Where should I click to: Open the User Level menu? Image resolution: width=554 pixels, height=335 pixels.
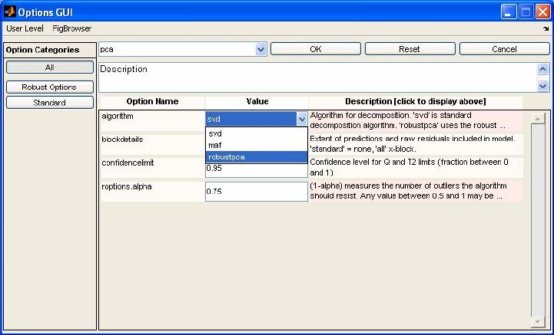(x=25, y=28)
